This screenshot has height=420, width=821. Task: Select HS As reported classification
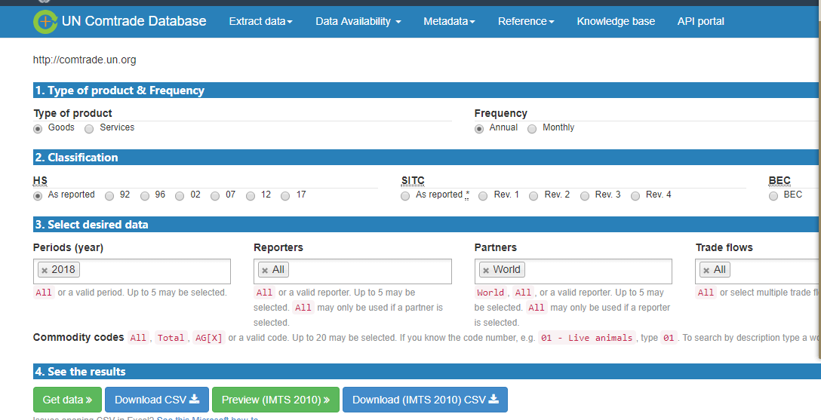tap(38, 196)
